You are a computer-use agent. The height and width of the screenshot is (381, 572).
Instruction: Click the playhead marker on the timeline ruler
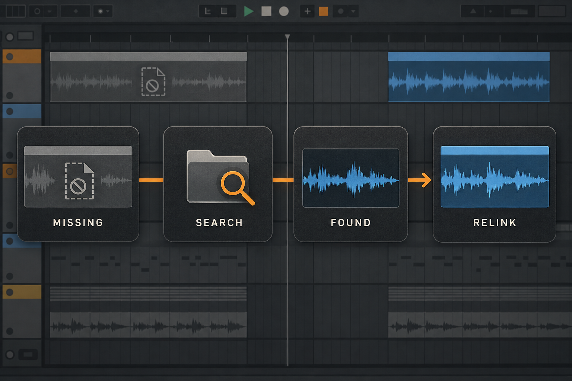[x=287, y=37]
